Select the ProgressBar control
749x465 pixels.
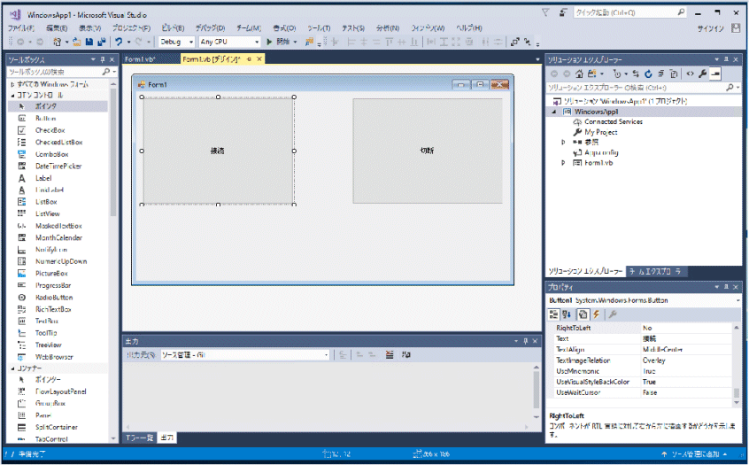coord(53,285)
